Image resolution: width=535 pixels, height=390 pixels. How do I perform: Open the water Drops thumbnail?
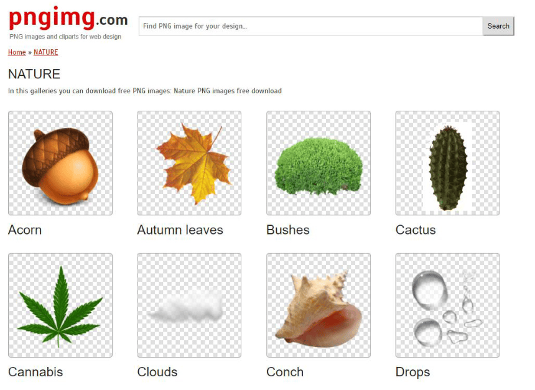pyautogui.click(x=447, y=305)
